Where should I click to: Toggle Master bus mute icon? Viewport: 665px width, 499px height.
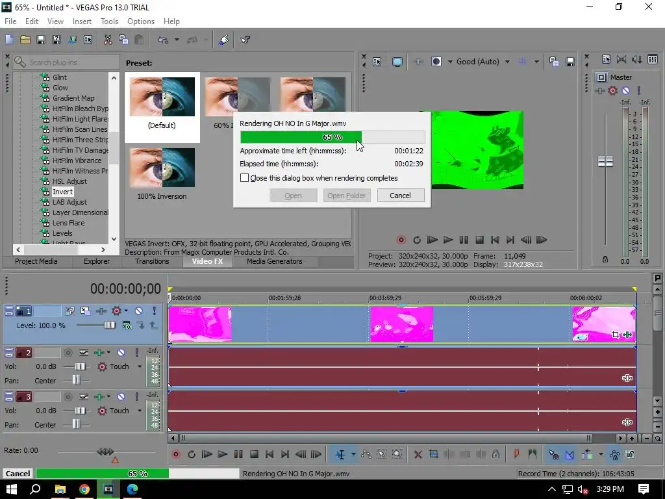coord(625,90)
